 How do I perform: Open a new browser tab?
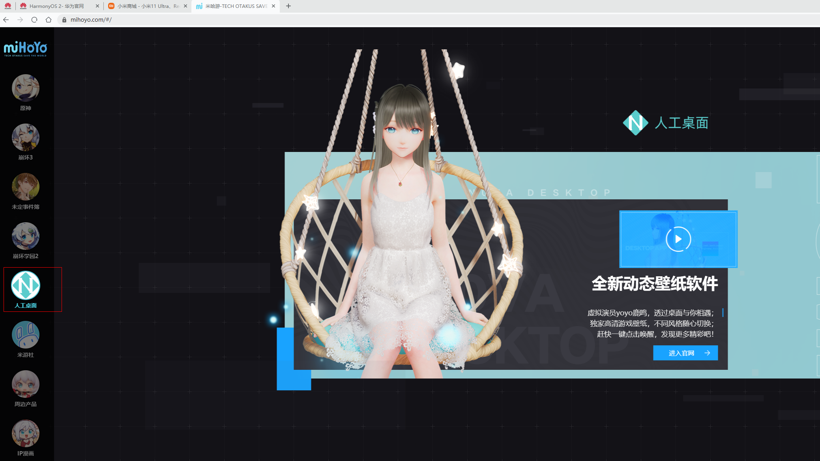(x=288, y=6)
